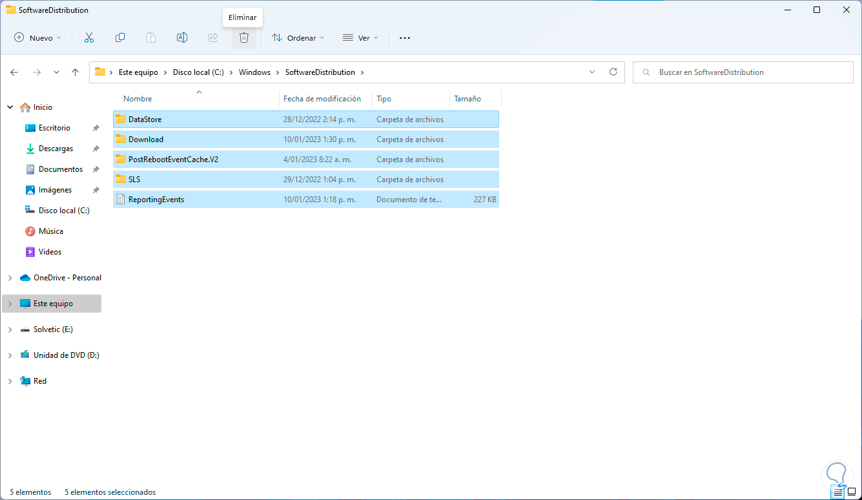Select OneDrive - Personal in sidebar
The image size is (862, 500).
click(67, 278)
